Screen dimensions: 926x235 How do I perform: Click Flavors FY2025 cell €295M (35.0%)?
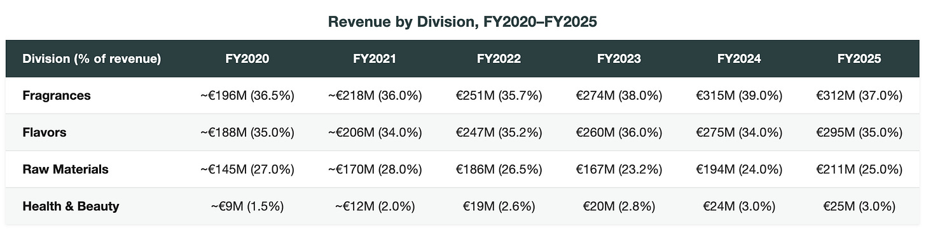point(859,133)
